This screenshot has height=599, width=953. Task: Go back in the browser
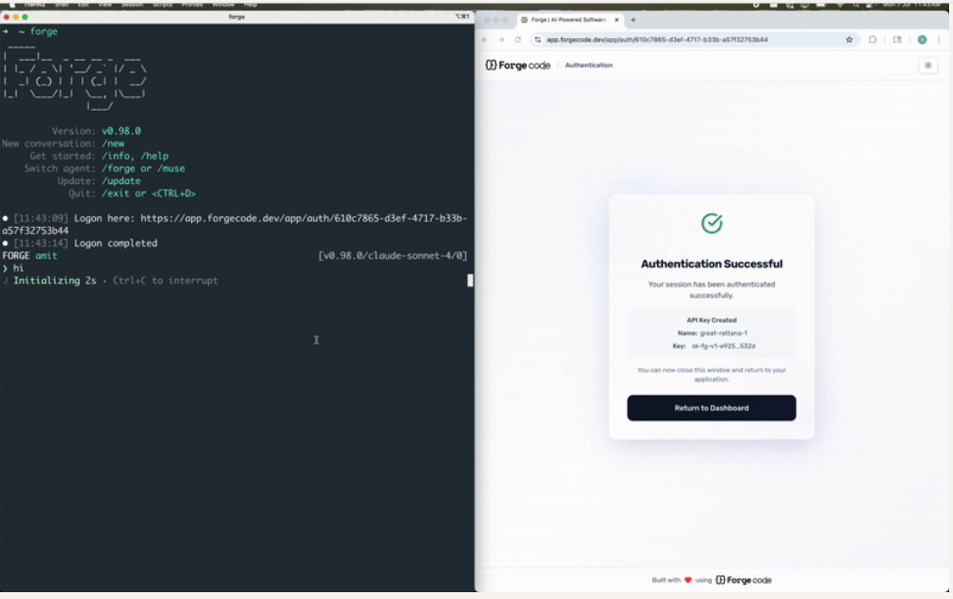tap(485, 39)
